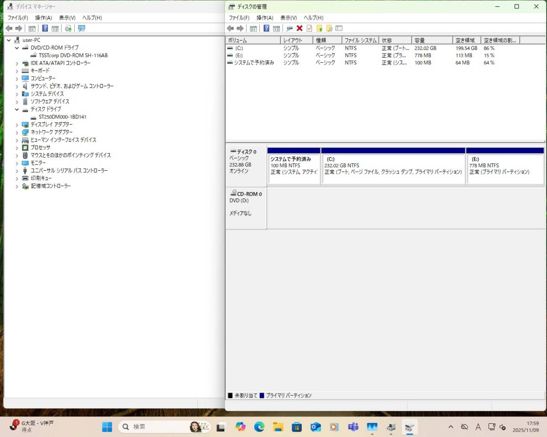Click the forward arrow in Disk Management toolbar
Screen dimensions: 547x437
[x=241, y=28]
